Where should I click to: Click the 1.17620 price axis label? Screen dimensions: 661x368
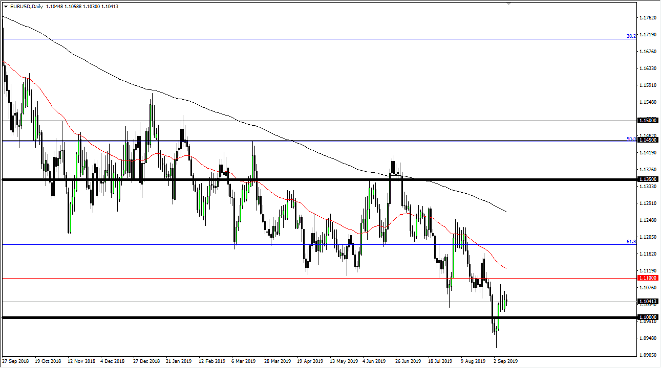tap(648, 18)
